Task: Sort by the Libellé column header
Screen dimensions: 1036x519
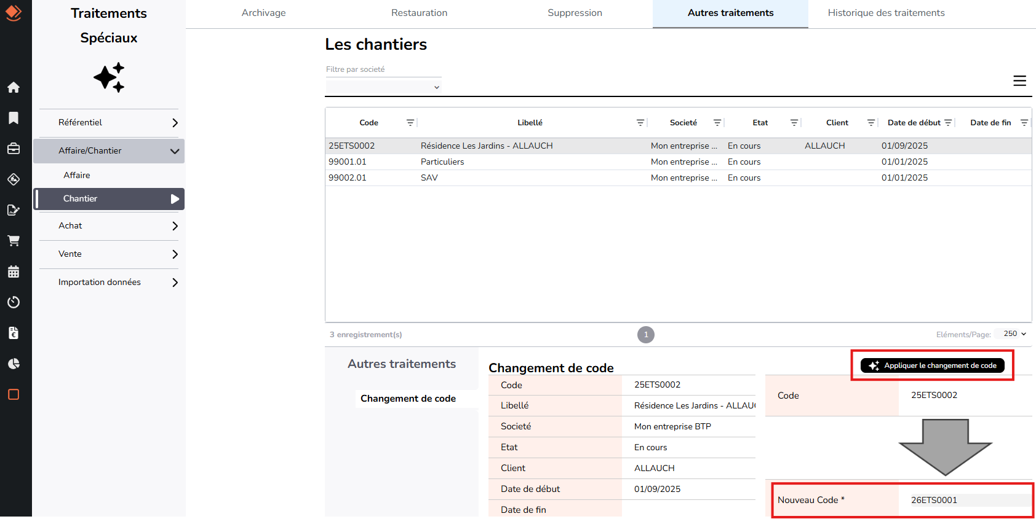Action: 530,123
